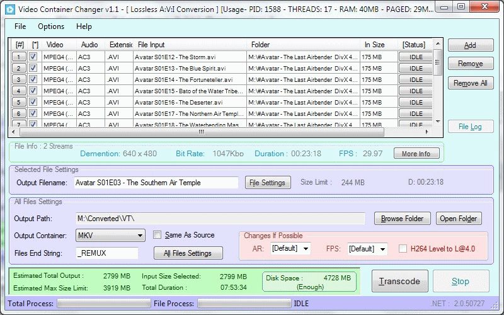The height and width of the screenshot is (315, 504).
Task: Maximize the Video Container Changer window
Action: [x=461, y=6]
